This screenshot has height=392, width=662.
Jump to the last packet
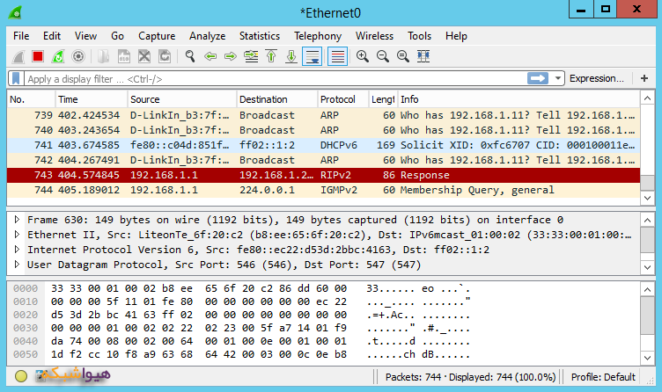coord(291,56)
